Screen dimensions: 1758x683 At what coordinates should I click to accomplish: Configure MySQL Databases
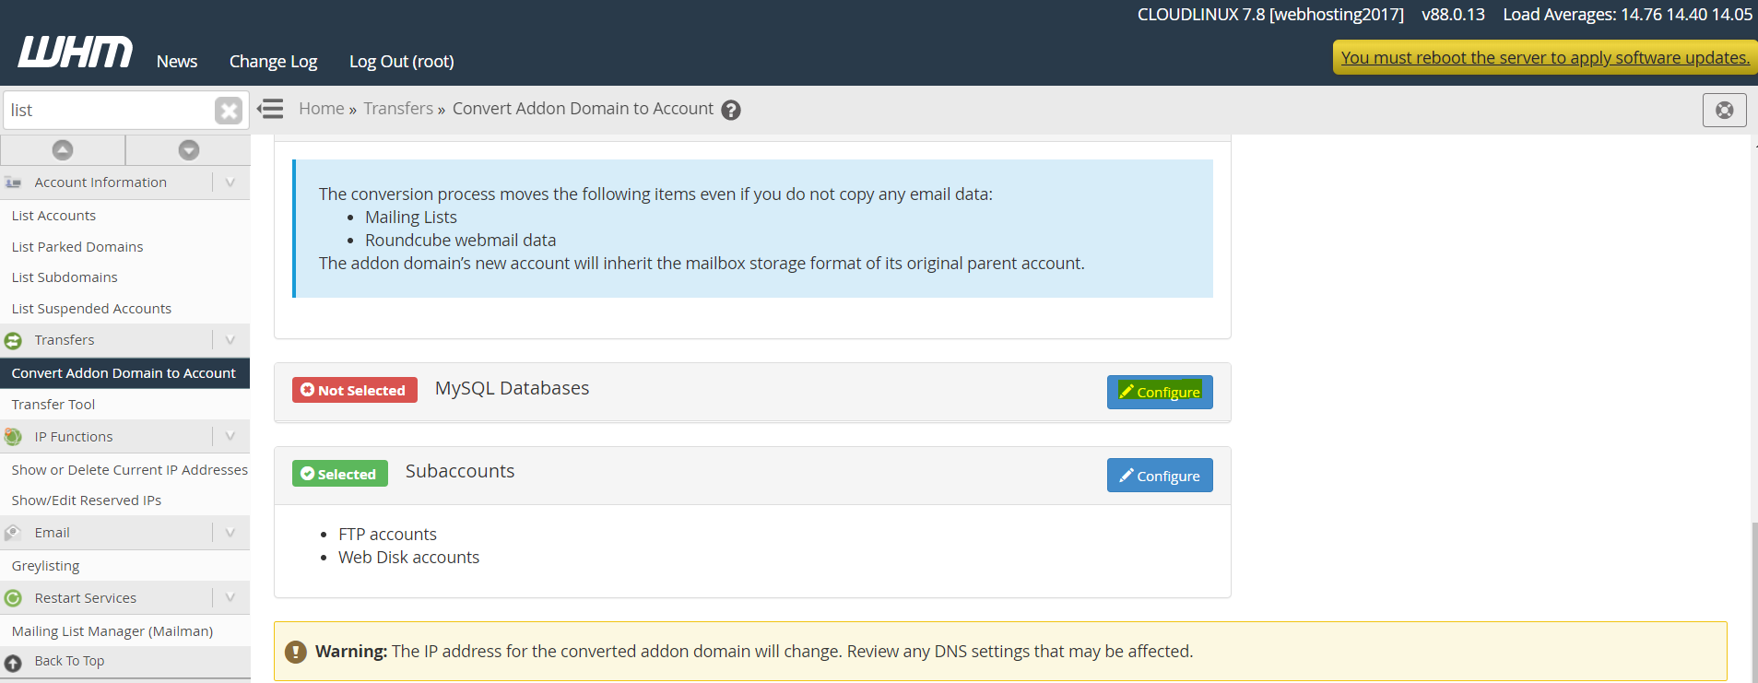(1160, 392)
